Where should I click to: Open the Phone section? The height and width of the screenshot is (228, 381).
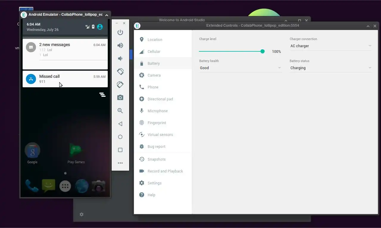[x=163, y=87]
